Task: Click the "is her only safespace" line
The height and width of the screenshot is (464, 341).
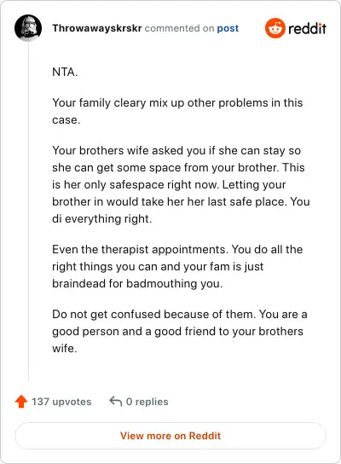Action: coord(169,184)
